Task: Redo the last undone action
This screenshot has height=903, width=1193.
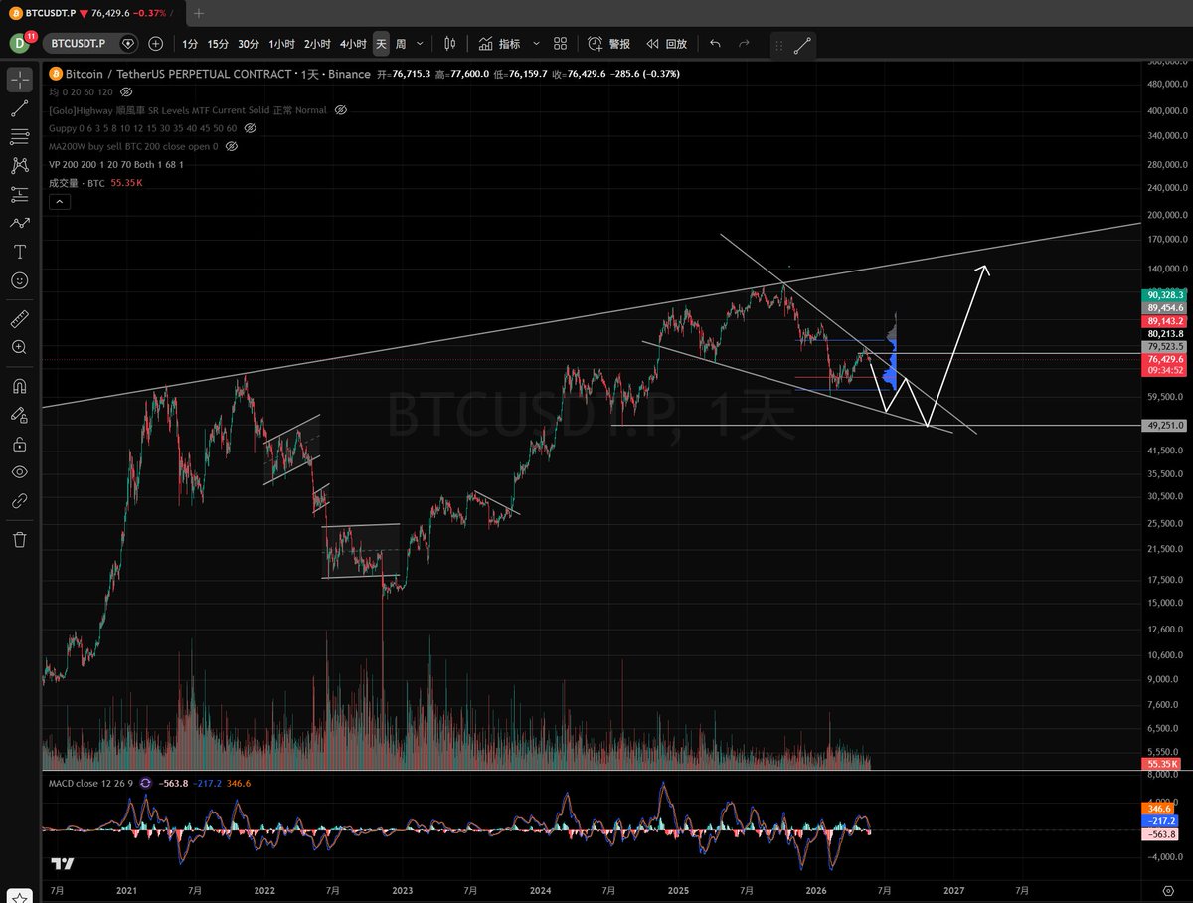Action: tap(744, 44)
